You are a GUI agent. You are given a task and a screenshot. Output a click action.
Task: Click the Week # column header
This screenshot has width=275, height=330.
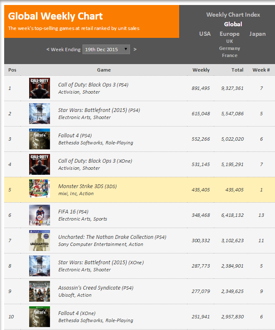261,70
